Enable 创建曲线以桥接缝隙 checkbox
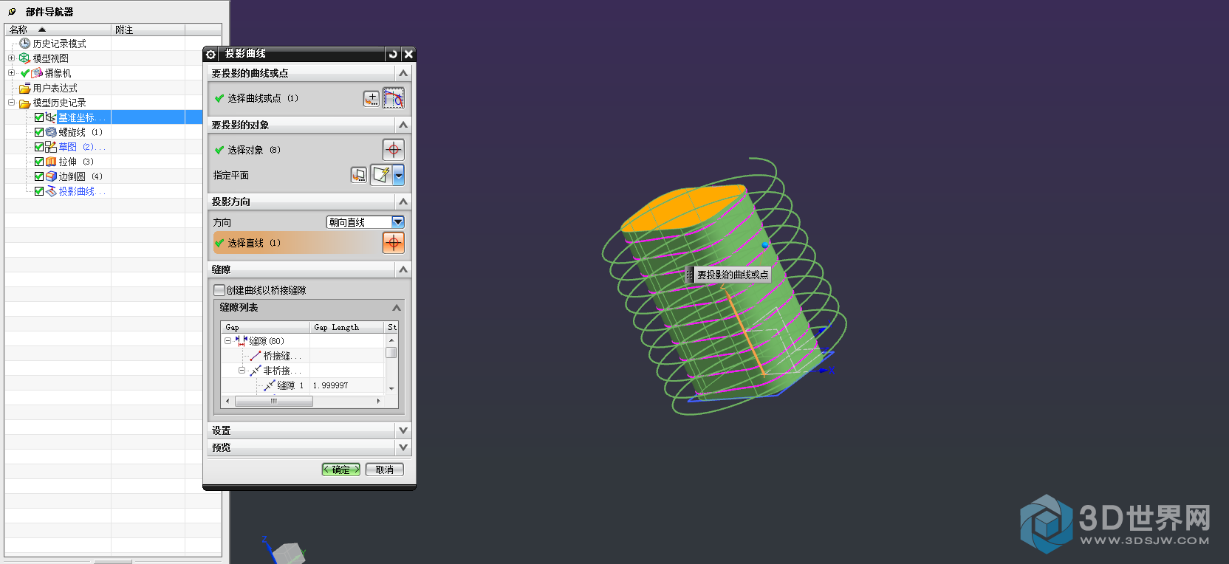Image resolution: width=1229 pixels, height=564 pixels. (x=219, y=290)
